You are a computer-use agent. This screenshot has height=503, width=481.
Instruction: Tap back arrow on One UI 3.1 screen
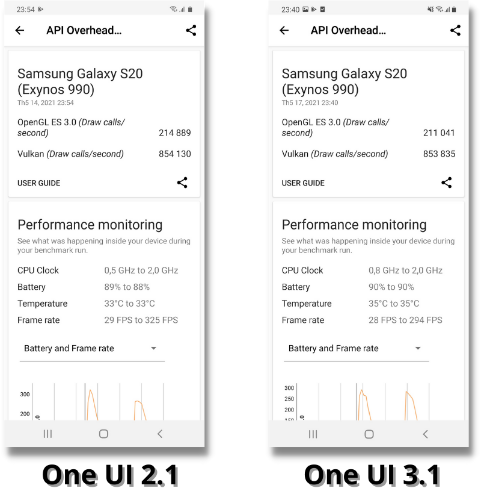(284, 31)
